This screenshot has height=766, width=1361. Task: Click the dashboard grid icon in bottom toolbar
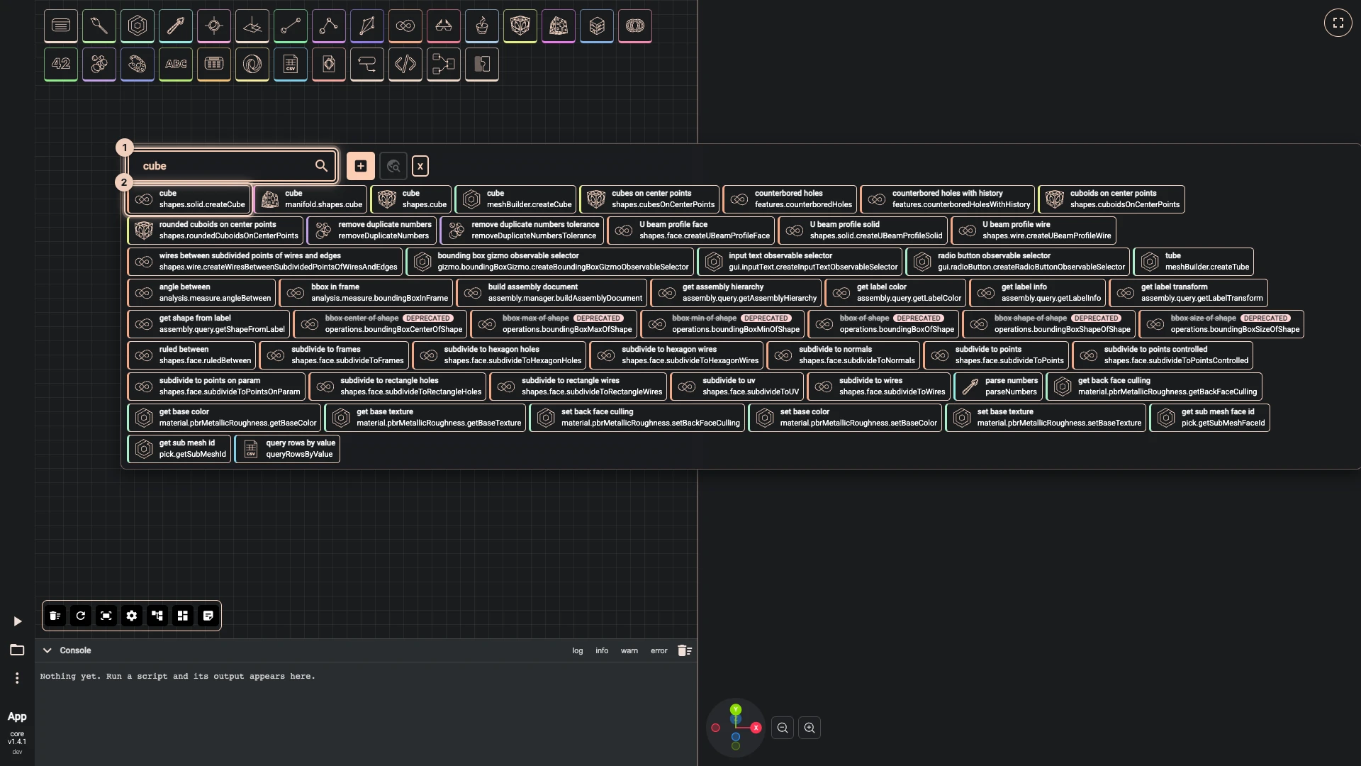[183, 616]
